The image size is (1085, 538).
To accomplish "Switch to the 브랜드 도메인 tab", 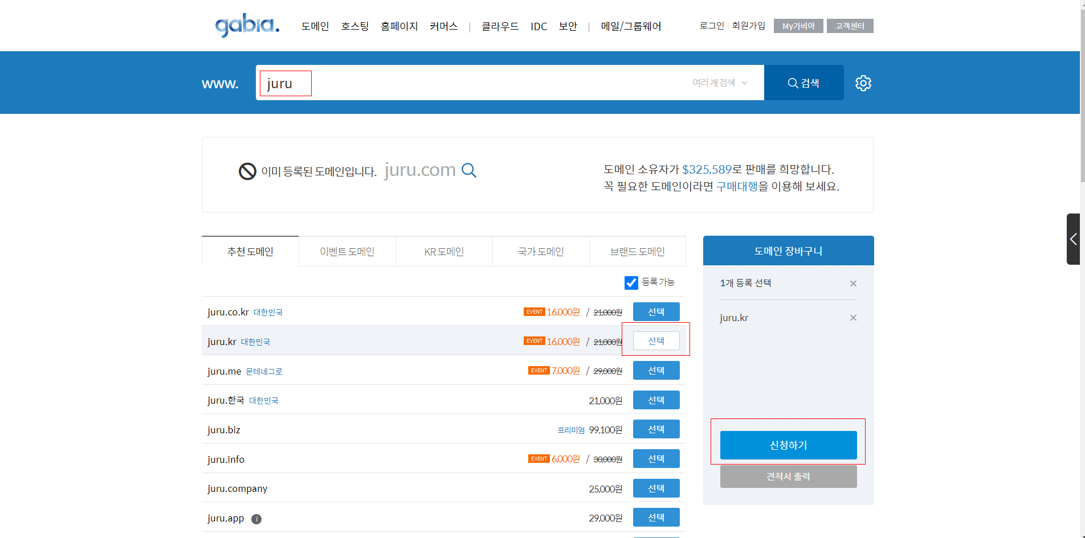I will 638,251.
